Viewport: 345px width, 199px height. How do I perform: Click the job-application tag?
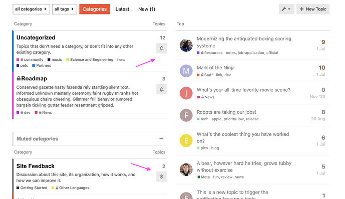point(251,53)
